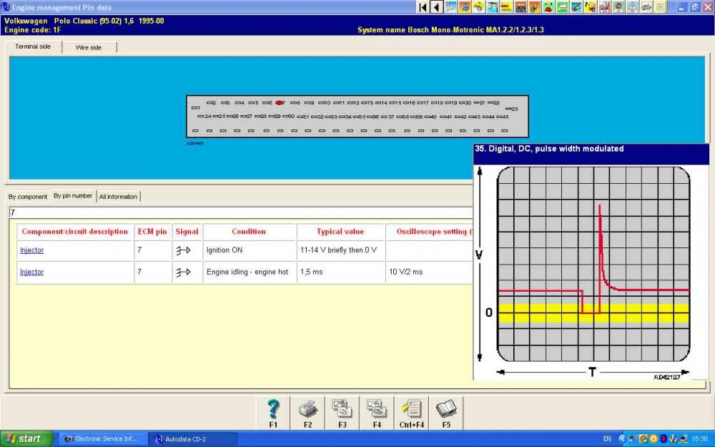The image size is (715, 447).
Task: Click the previous page arrow icon
Action: (x=437, y=7)
